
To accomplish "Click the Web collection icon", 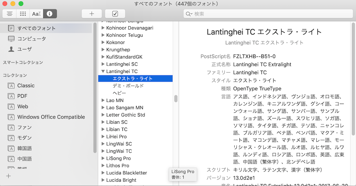I will (x=11, y=106).
